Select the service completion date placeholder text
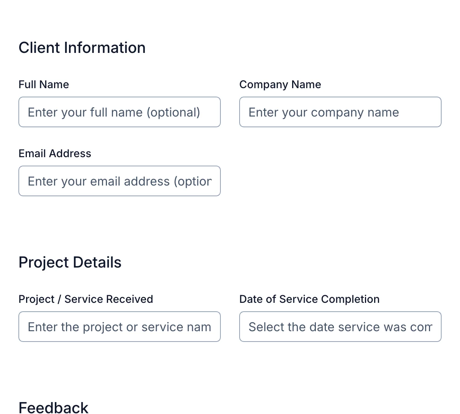 click(340, 327)
